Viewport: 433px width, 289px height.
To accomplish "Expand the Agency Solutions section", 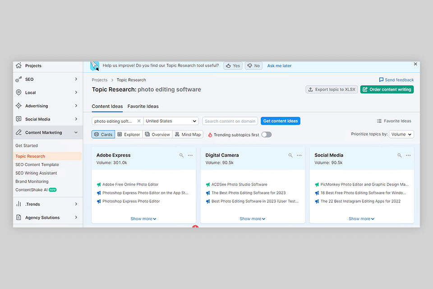I will coord(76,217).
